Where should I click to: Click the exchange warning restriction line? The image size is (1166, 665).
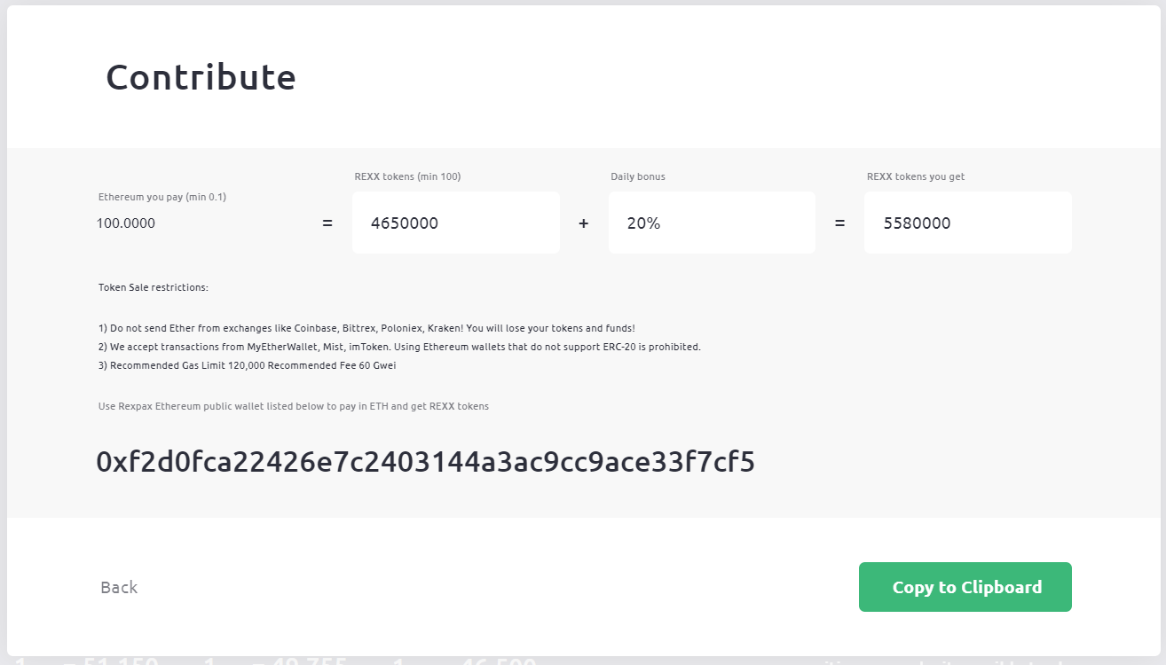point(366,328)
